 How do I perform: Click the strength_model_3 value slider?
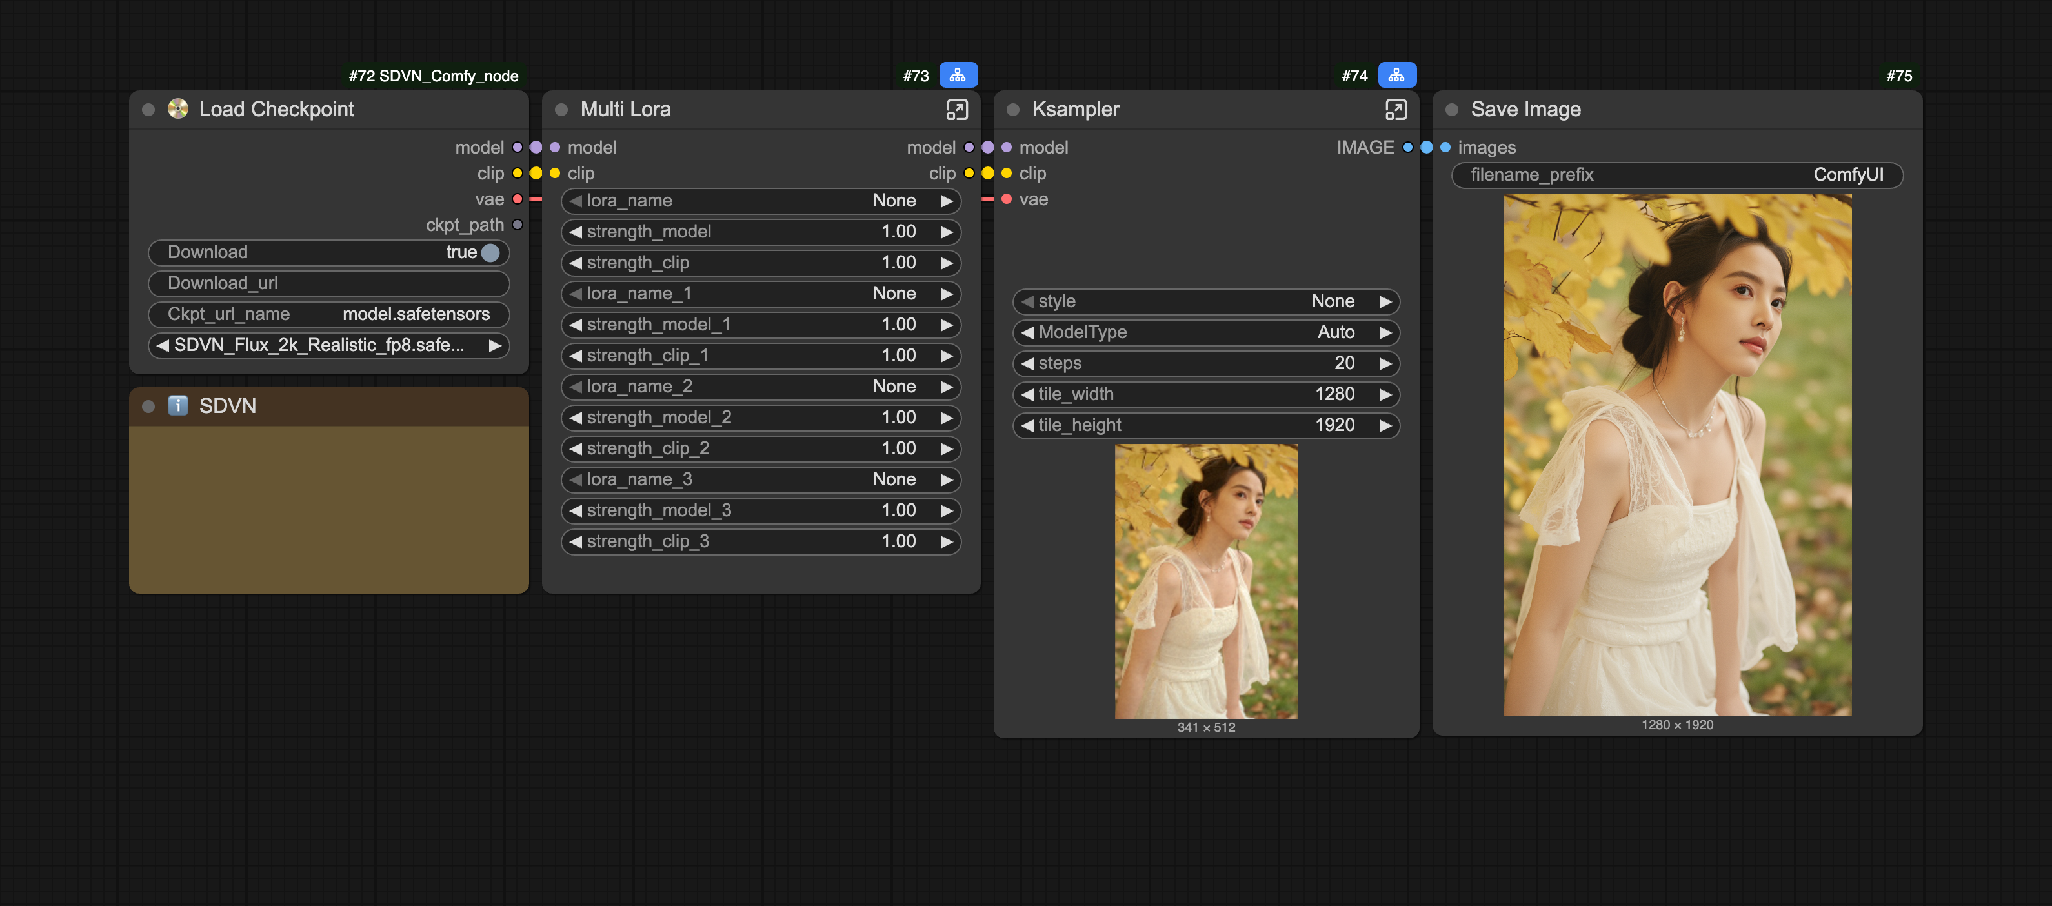[761, 511]
